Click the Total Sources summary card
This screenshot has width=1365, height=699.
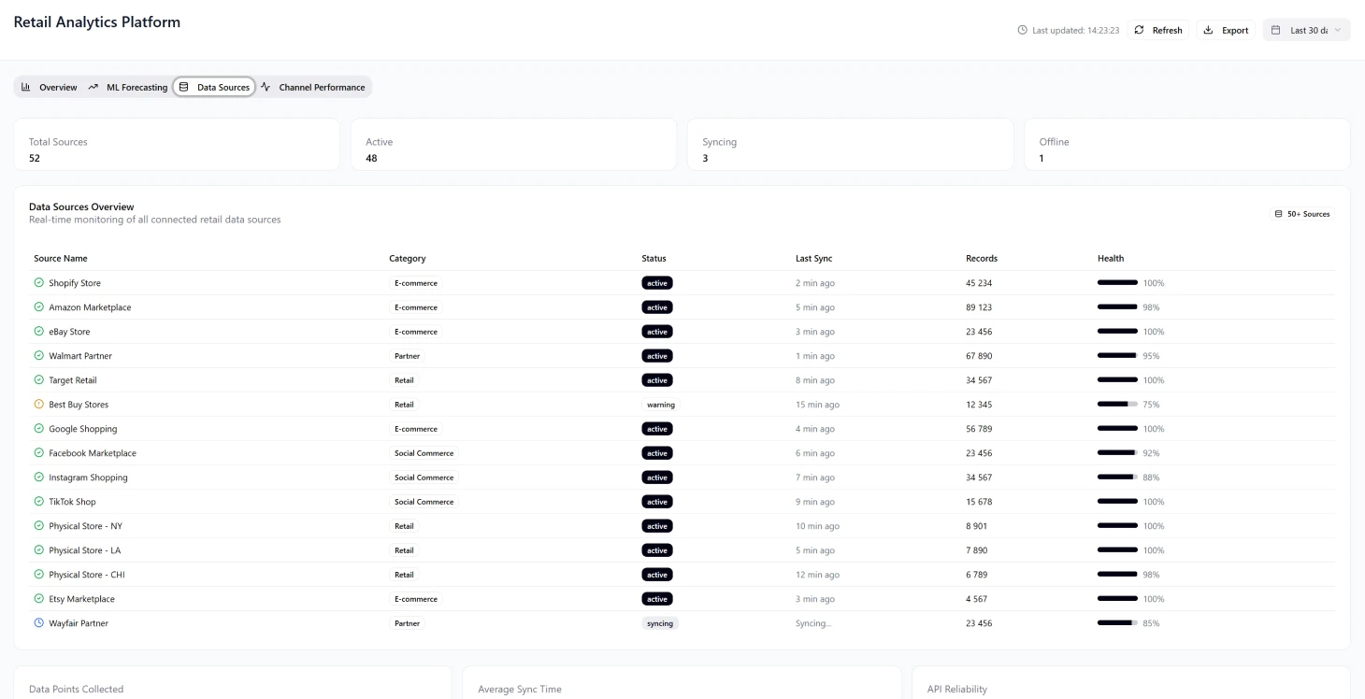coord(176,145)
